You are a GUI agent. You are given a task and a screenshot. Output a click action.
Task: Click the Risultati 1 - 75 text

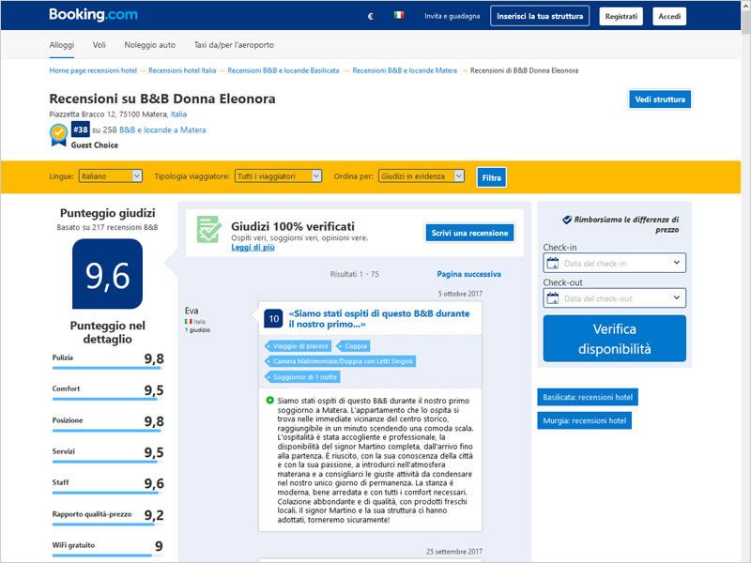(355, 274)
